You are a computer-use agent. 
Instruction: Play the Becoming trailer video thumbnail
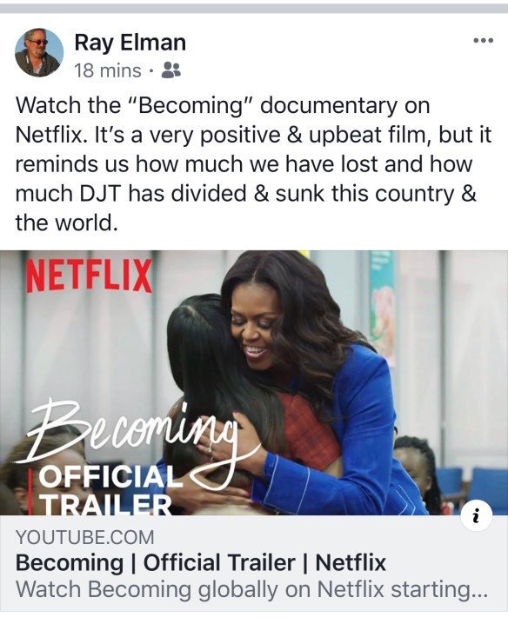pyautogui.click(x=254, y=383)
